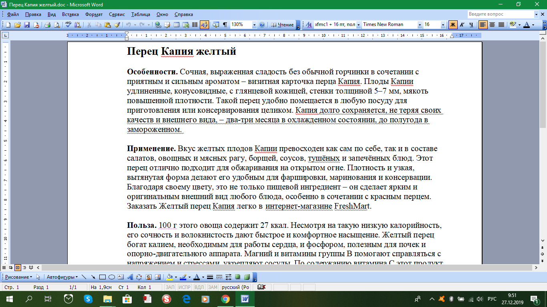This screenshot has height=307, width=547.
Task: Open the Рисование dropdown menu
Action: 18,277
